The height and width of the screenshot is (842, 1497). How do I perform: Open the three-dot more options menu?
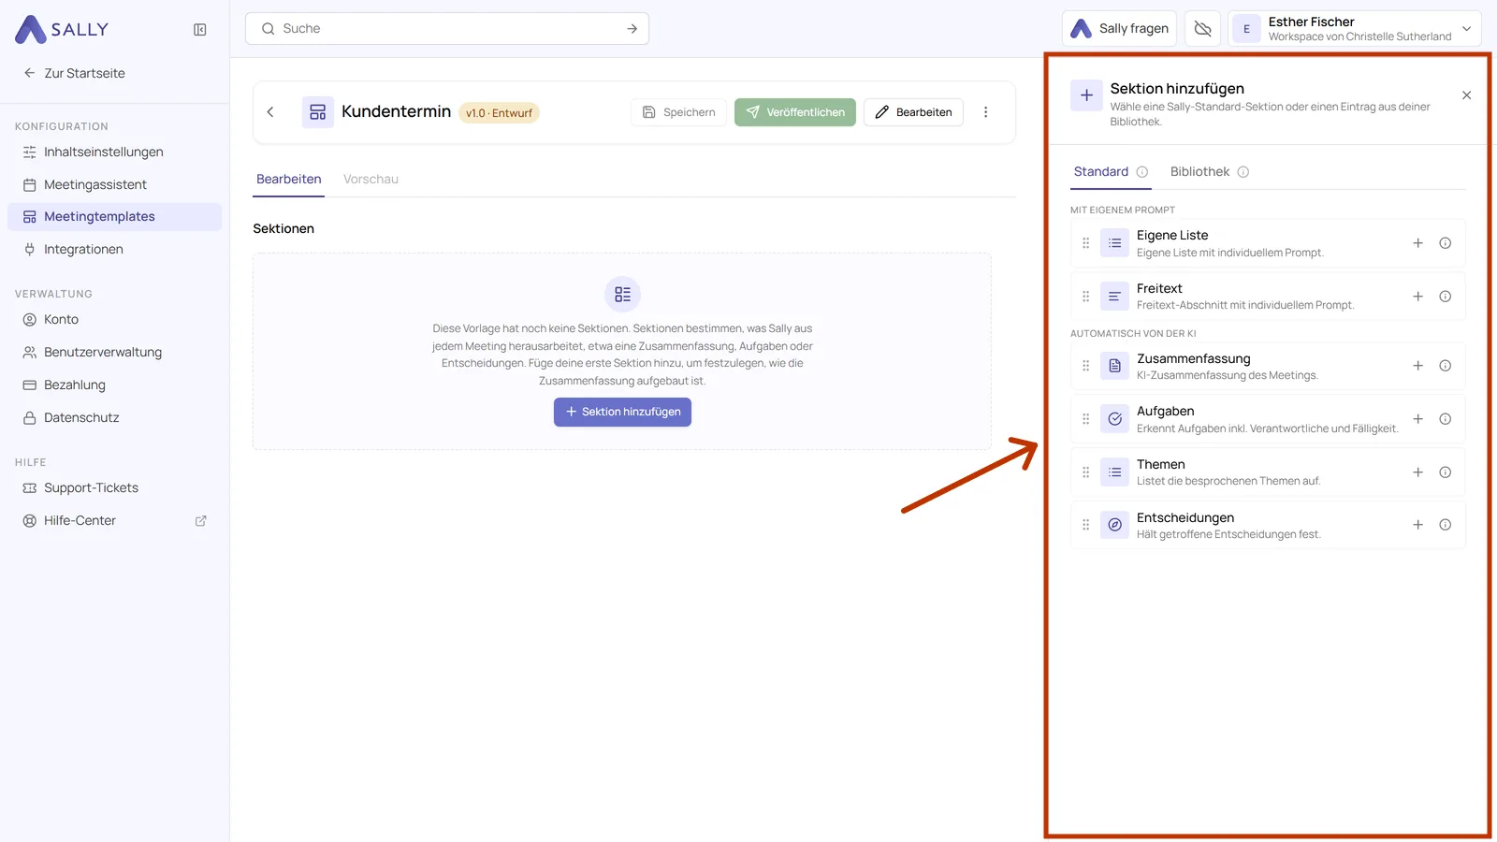click(x=985, y=112)
